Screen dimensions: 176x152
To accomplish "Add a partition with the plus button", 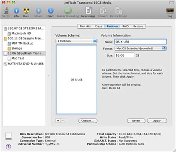I will [x=58, y=121].
